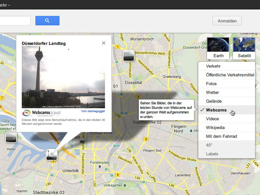Close the Düsseldorfer Landtag info popup
Image resolution: width=260 pixels, height=195 pixels.
pyautogui.click(x=104, y=43)
